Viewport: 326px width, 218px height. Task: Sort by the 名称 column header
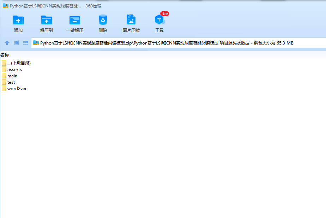coord(5,55)
